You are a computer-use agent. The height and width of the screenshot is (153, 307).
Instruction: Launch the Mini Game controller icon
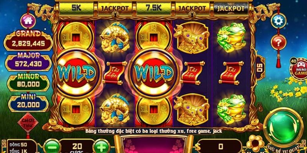[299, 68]
